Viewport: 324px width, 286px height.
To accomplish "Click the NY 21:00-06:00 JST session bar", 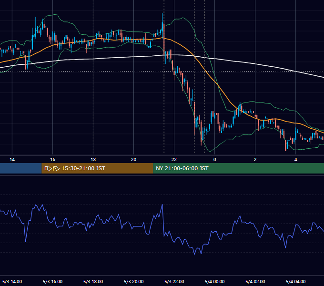I will tap(238, 168).
